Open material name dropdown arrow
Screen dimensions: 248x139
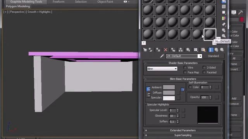pos(200,56)
